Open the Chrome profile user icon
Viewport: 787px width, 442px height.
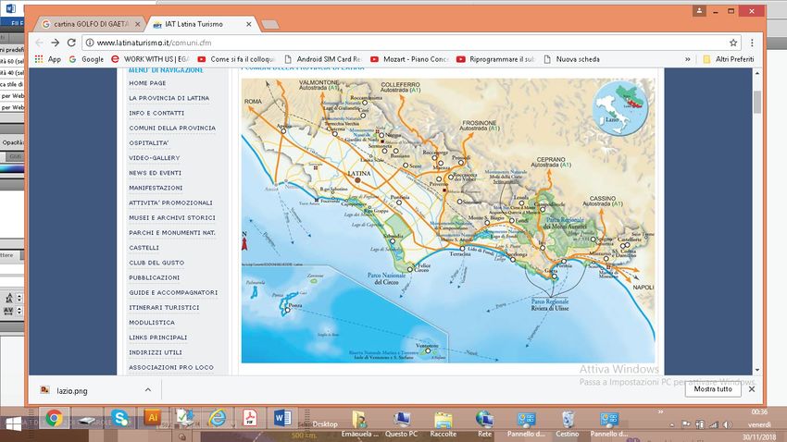coord(699,10)
